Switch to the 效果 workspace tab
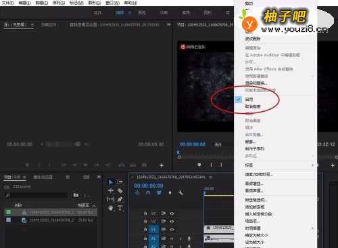Viewport: 338px width, 248px height. tap(164, 13)
